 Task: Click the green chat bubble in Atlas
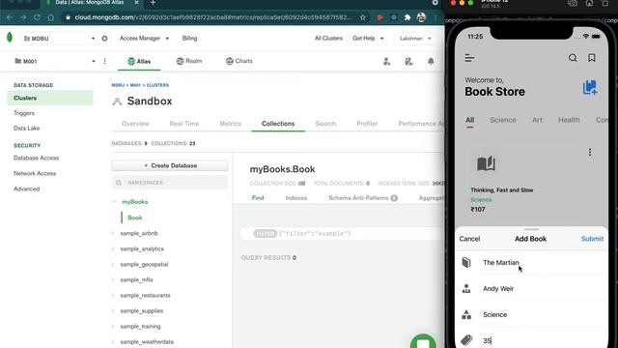423,341
